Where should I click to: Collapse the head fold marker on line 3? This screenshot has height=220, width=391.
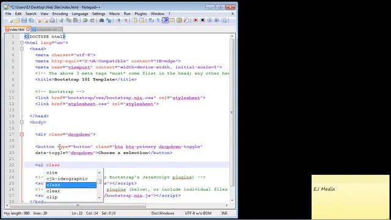pos(22,49)
